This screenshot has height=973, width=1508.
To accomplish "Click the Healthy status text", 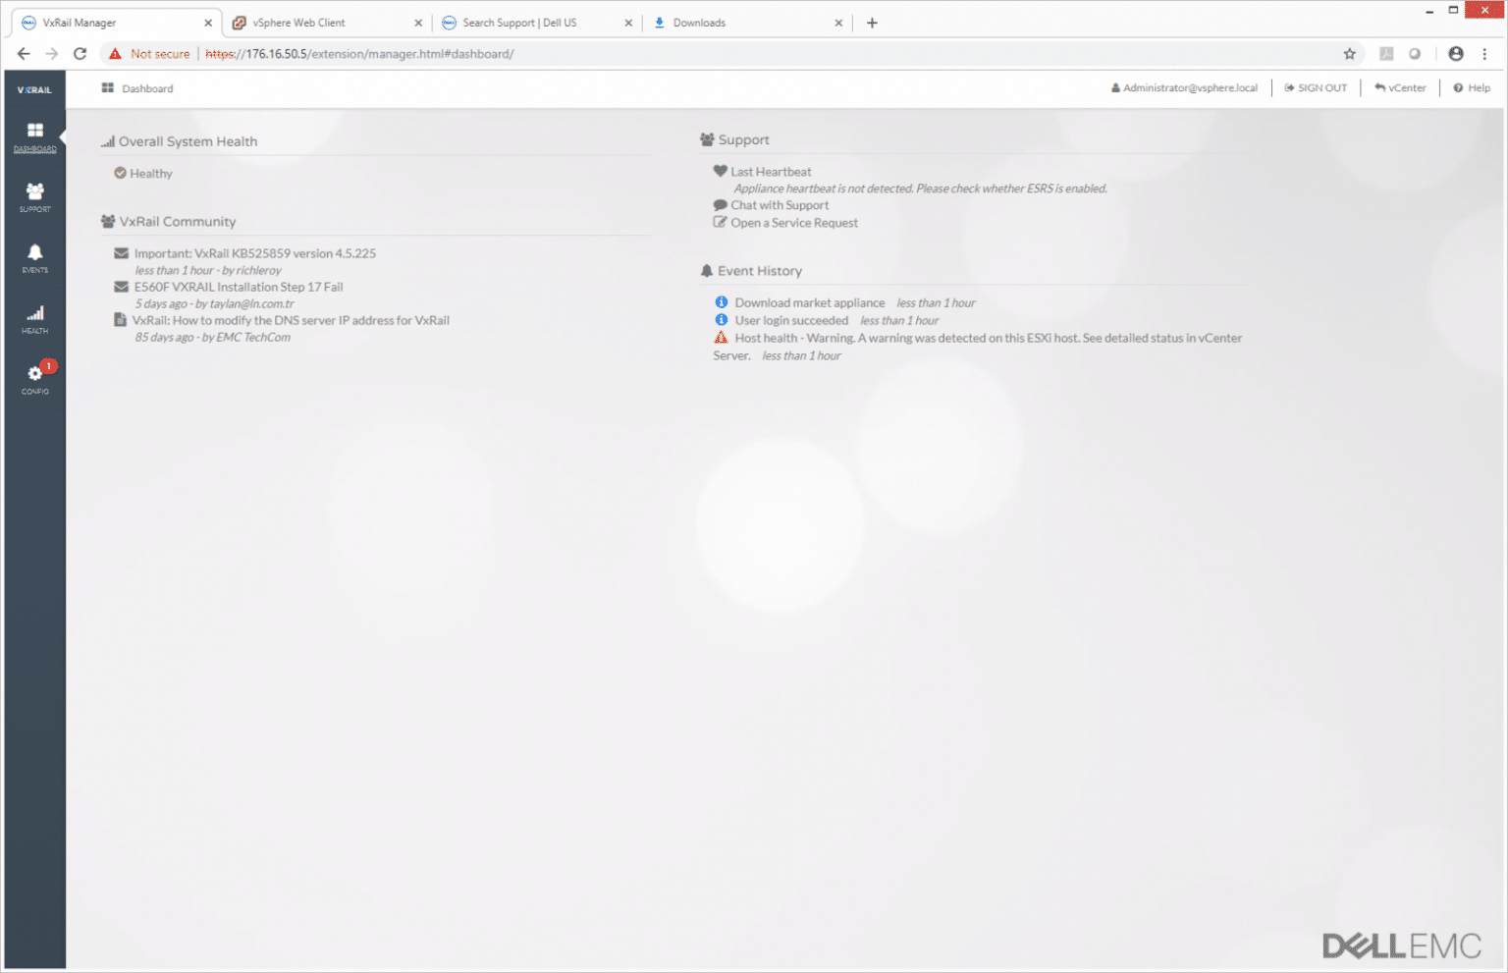I will 151,174.
